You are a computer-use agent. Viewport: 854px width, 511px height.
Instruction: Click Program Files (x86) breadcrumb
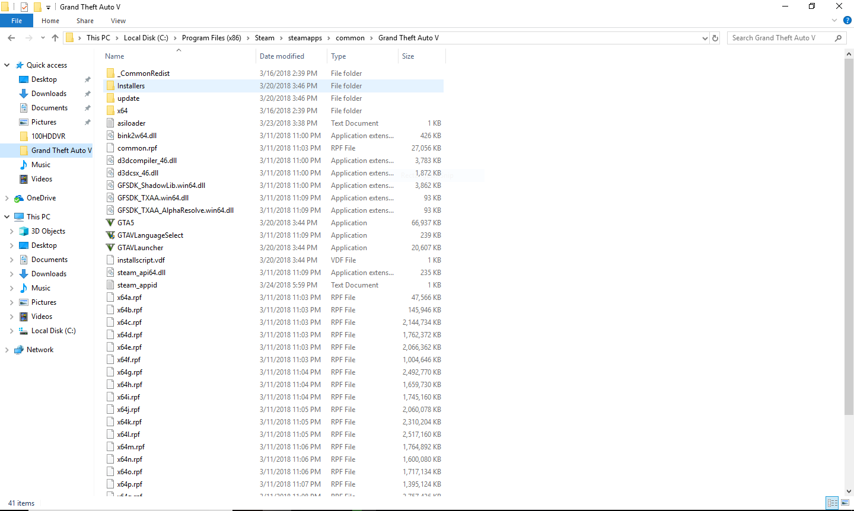211,38
